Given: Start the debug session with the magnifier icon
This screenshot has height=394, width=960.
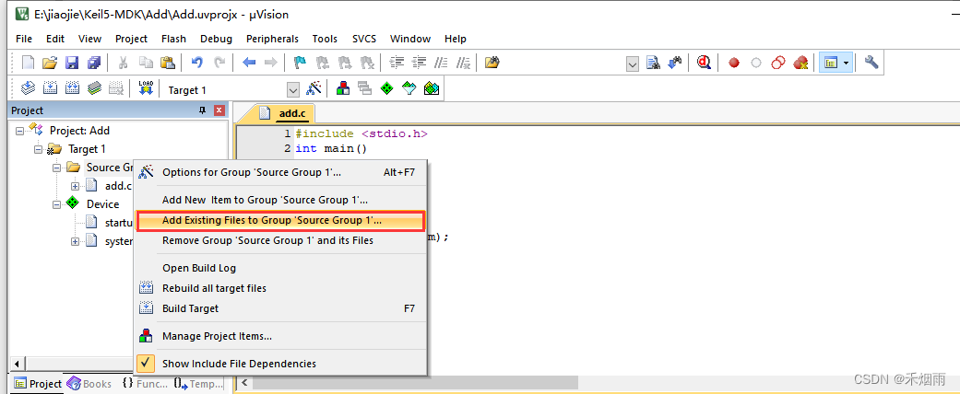Looking at the screenshot, I should (704, 63).
